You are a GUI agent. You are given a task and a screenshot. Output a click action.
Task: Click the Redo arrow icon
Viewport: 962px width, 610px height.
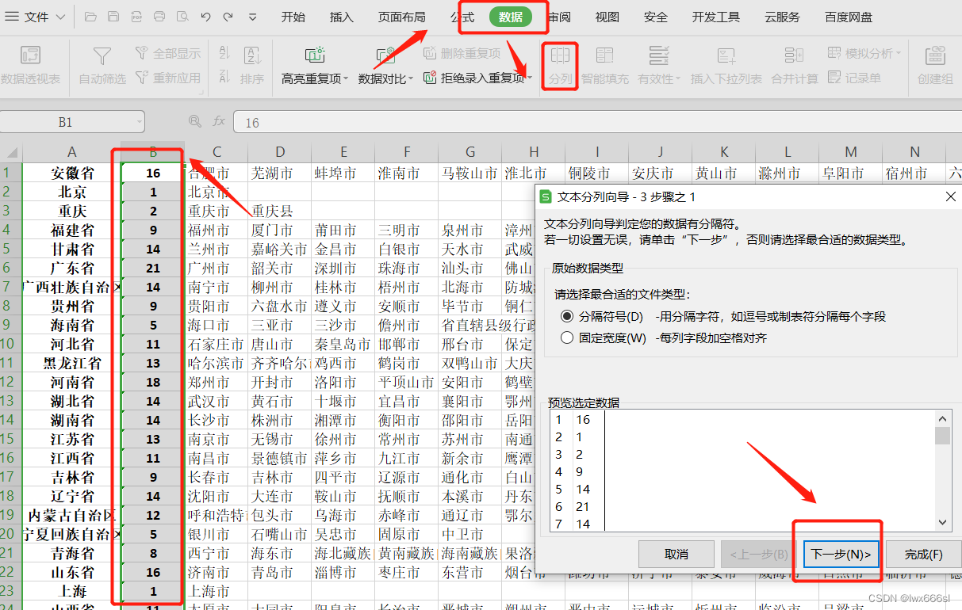click(228, 17)
